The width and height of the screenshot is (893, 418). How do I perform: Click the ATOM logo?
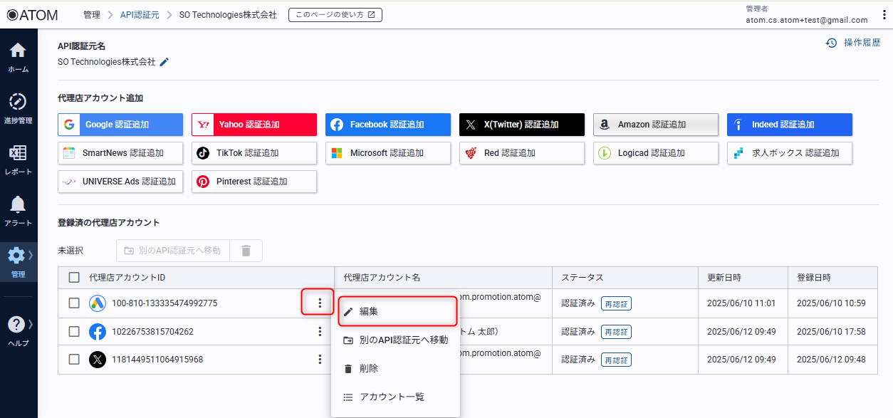click(33, 15)
